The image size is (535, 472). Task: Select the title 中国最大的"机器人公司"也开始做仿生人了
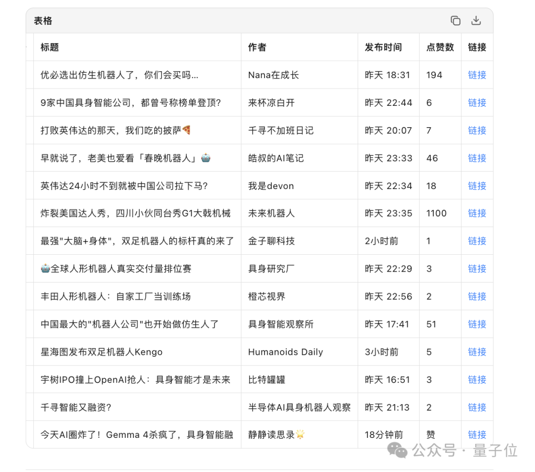coord(130,324)
